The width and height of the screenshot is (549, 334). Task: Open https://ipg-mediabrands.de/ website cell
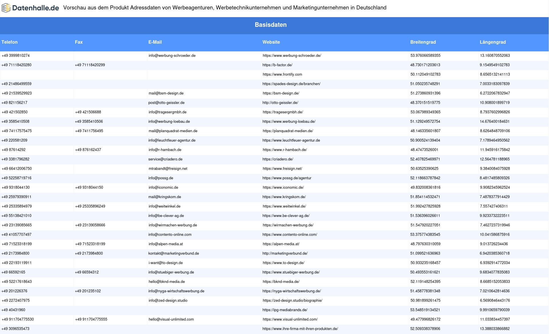285,310
